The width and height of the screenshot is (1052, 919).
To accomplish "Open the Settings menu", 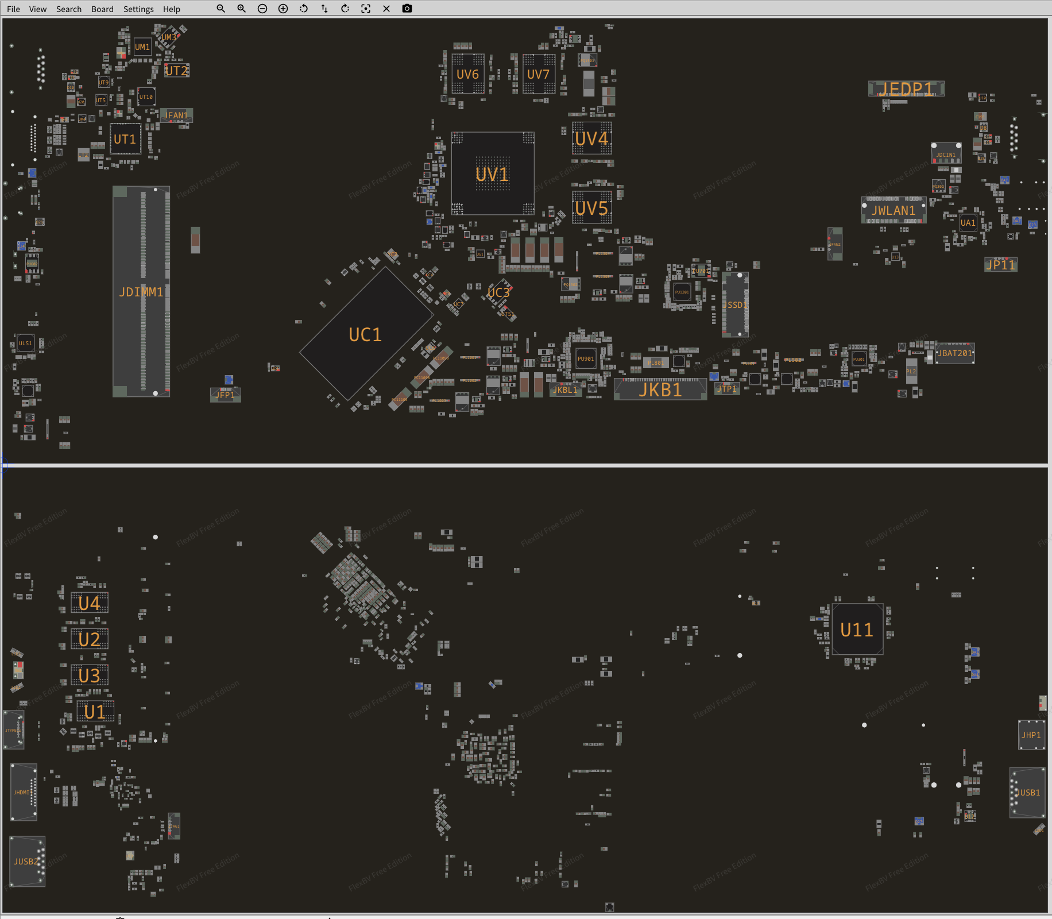I will (138, 9).
